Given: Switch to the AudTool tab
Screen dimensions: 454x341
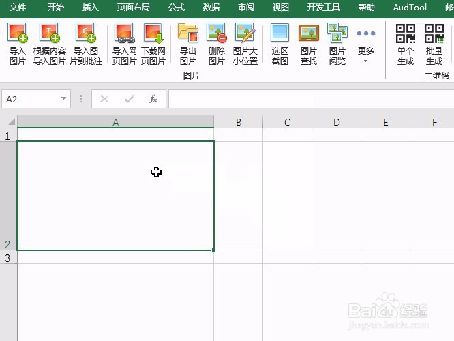Looking at the screenshot, I should click(410, 8).
